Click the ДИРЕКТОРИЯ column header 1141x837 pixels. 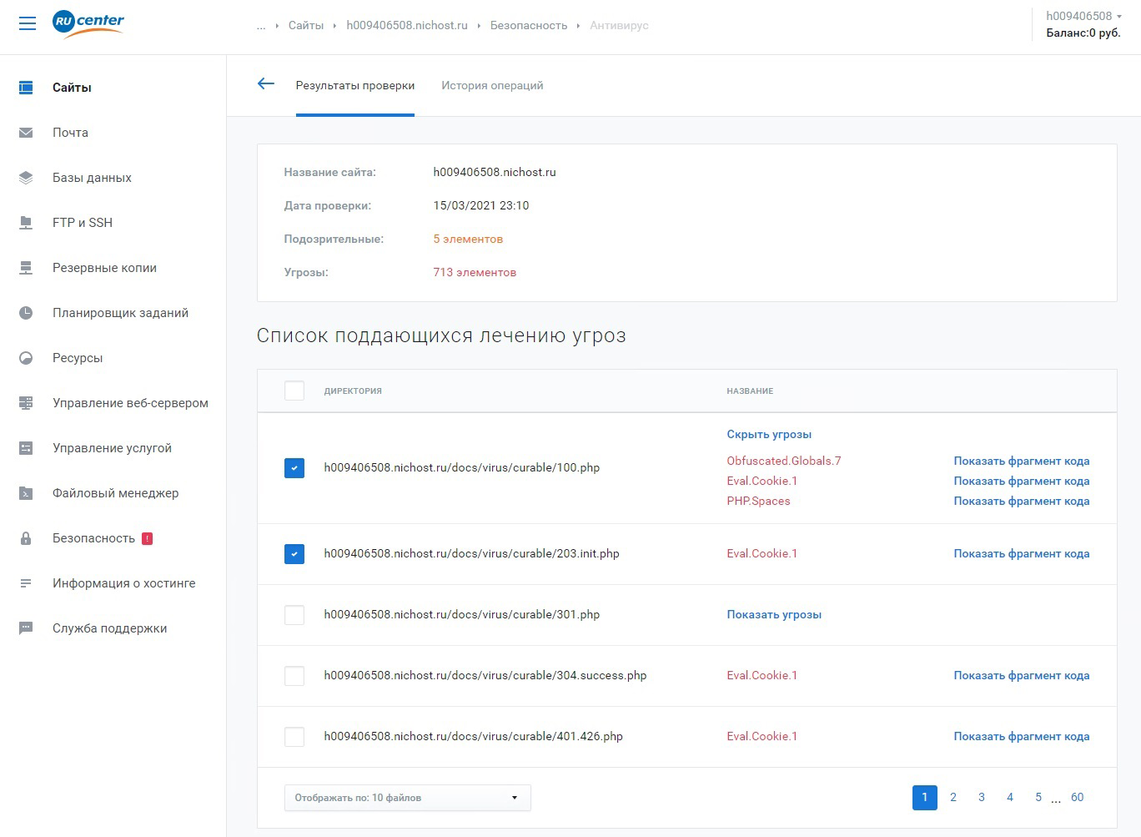(353, 391)
